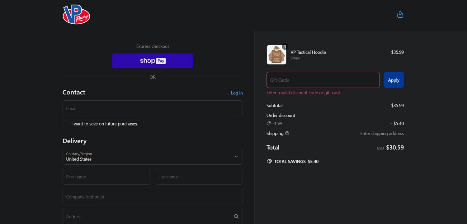Focus the Address input field
Viewport: 467px width, 224px height.
[153, 217]
